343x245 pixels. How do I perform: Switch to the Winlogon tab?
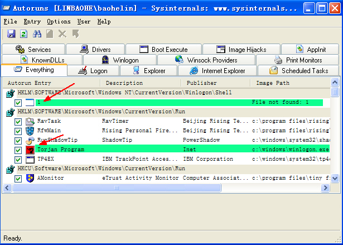click(120, 60)
